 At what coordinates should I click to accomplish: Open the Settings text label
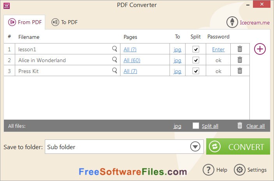coord(257,170)
